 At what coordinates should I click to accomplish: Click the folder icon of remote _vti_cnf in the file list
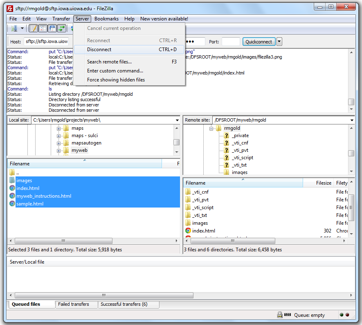pyautogui.click(x=188, y=192)
